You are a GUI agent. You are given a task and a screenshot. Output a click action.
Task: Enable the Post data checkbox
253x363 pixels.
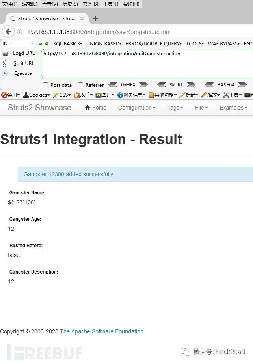(46, 85)
